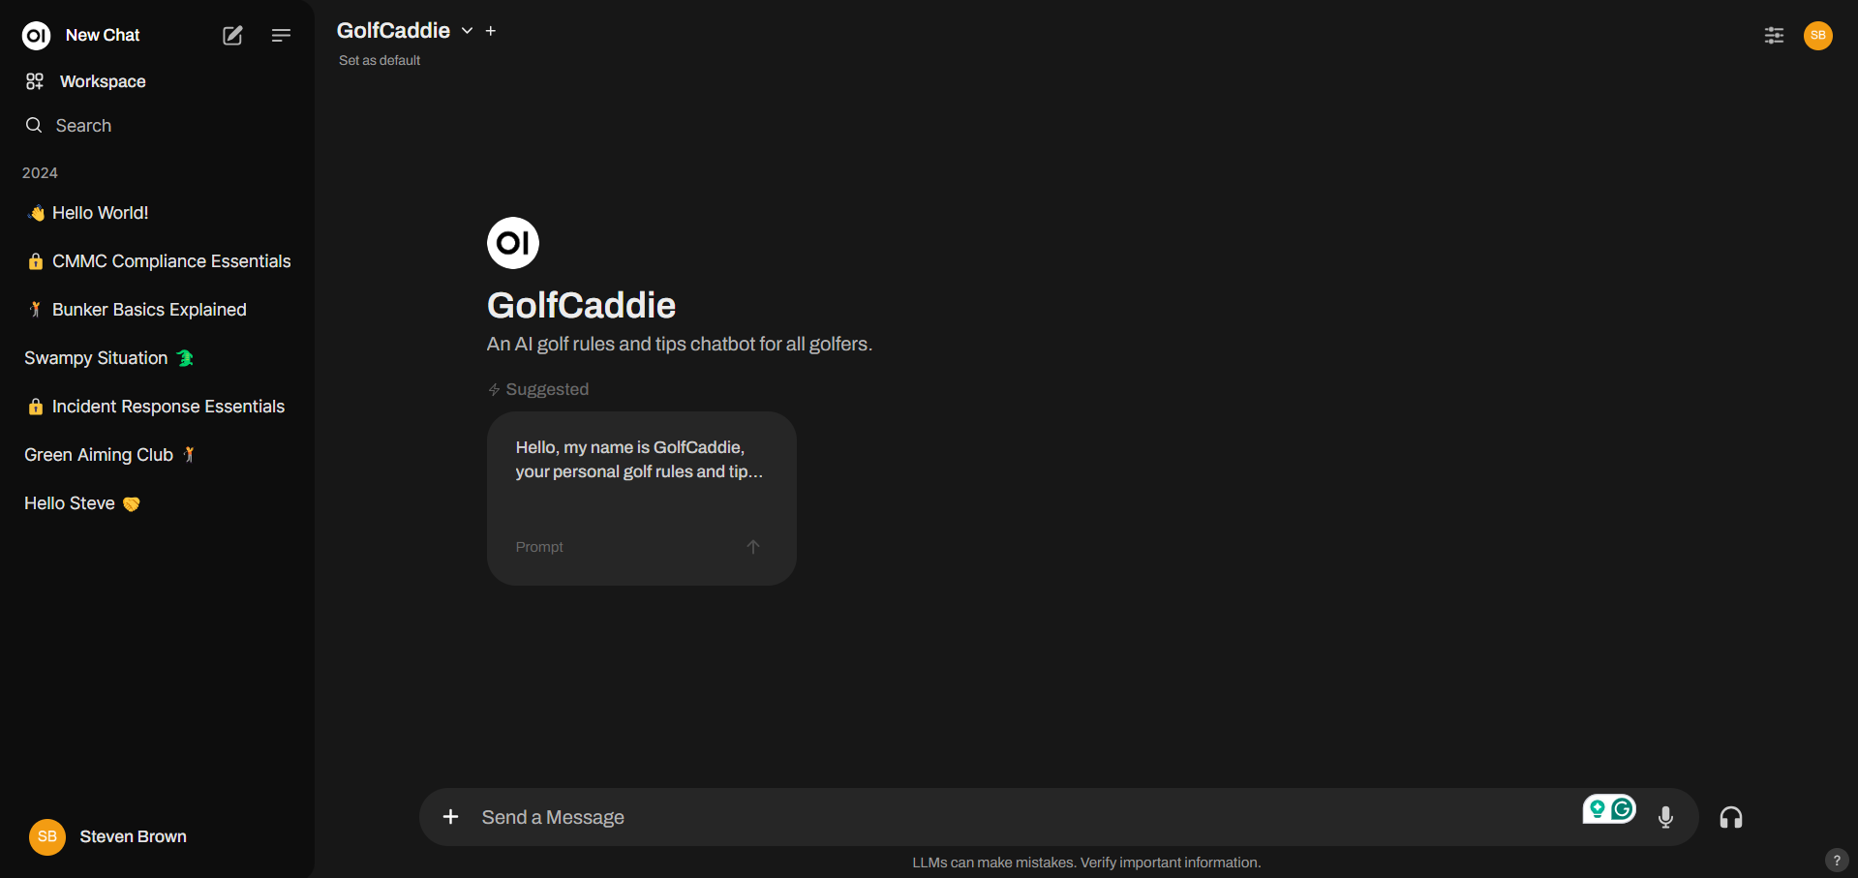This screenshot has height=878, width=1858.
Task: Start voice input with the microphone icon
Action: coord(1665,817)
